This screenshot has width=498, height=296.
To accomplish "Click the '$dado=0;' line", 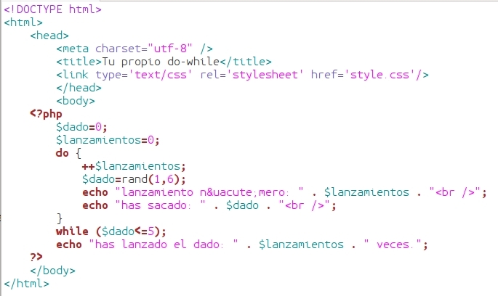I will pos(81,127).
